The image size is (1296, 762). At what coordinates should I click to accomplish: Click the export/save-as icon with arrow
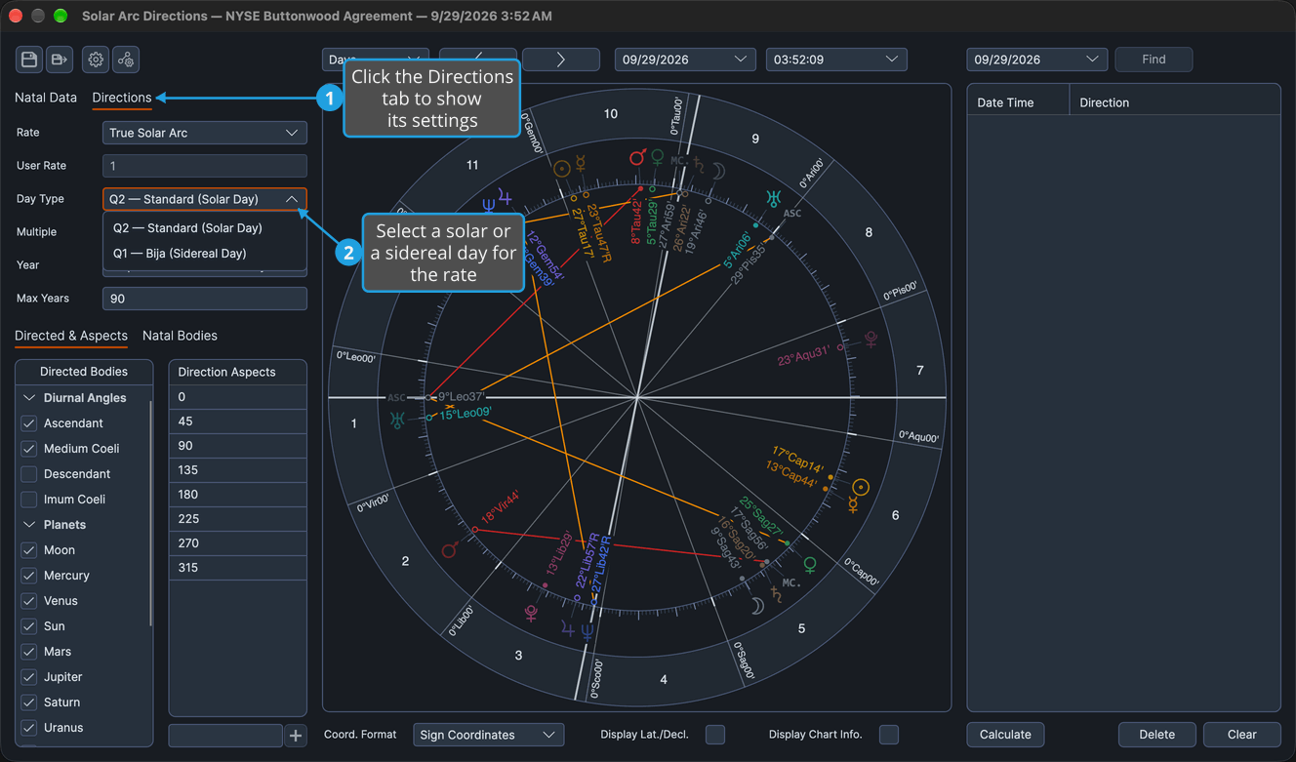[60, 60]
